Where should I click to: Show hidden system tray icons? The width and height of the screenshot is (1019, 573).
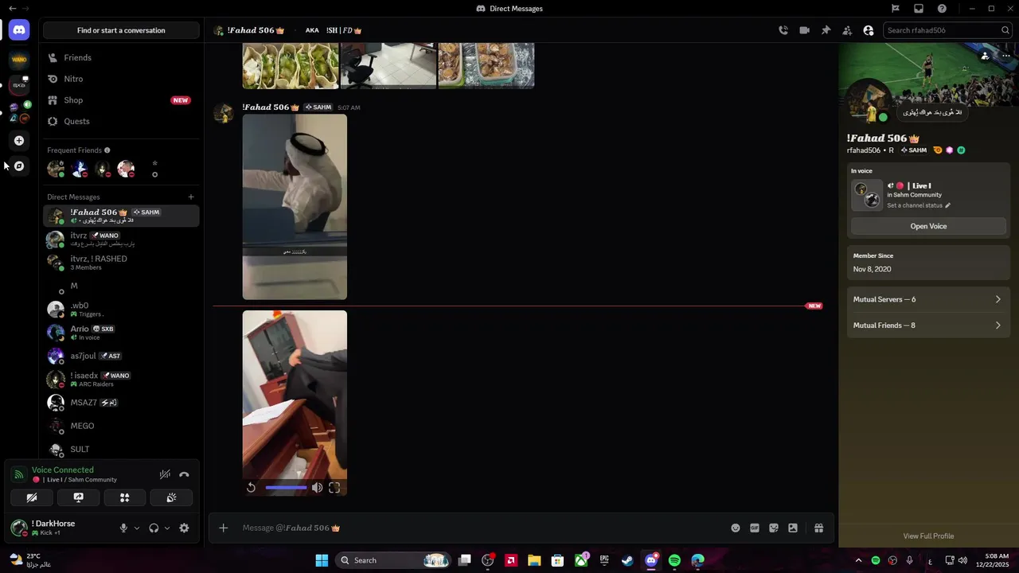tap(858, 560)
